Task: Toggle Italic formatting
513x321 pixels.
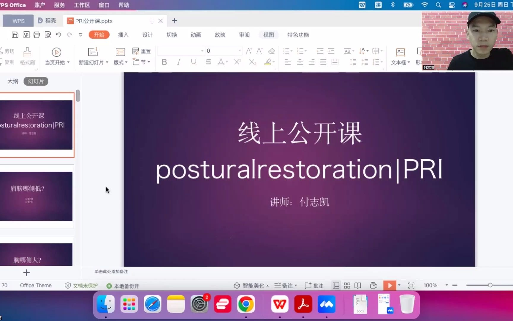Action: 179,62
